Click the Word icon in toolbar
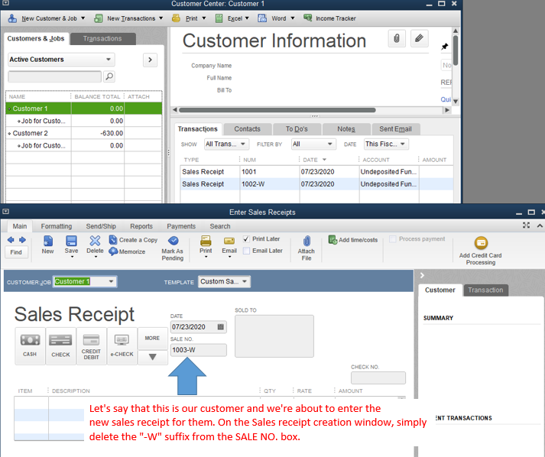The image size is (545, 457). tap(262, 18)
